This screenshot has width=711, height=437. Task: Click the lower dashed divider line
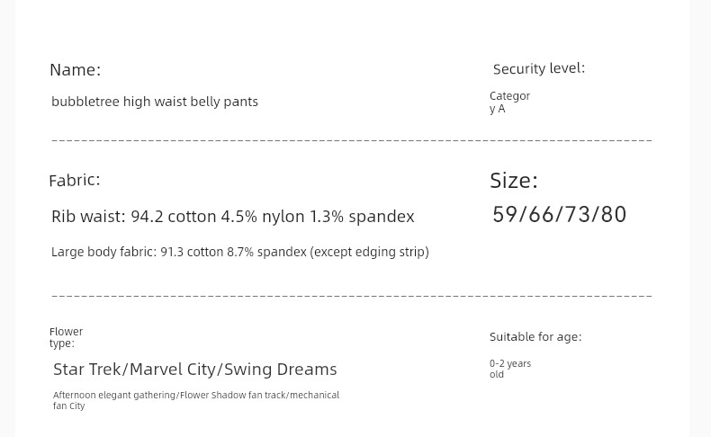(352, 296)
